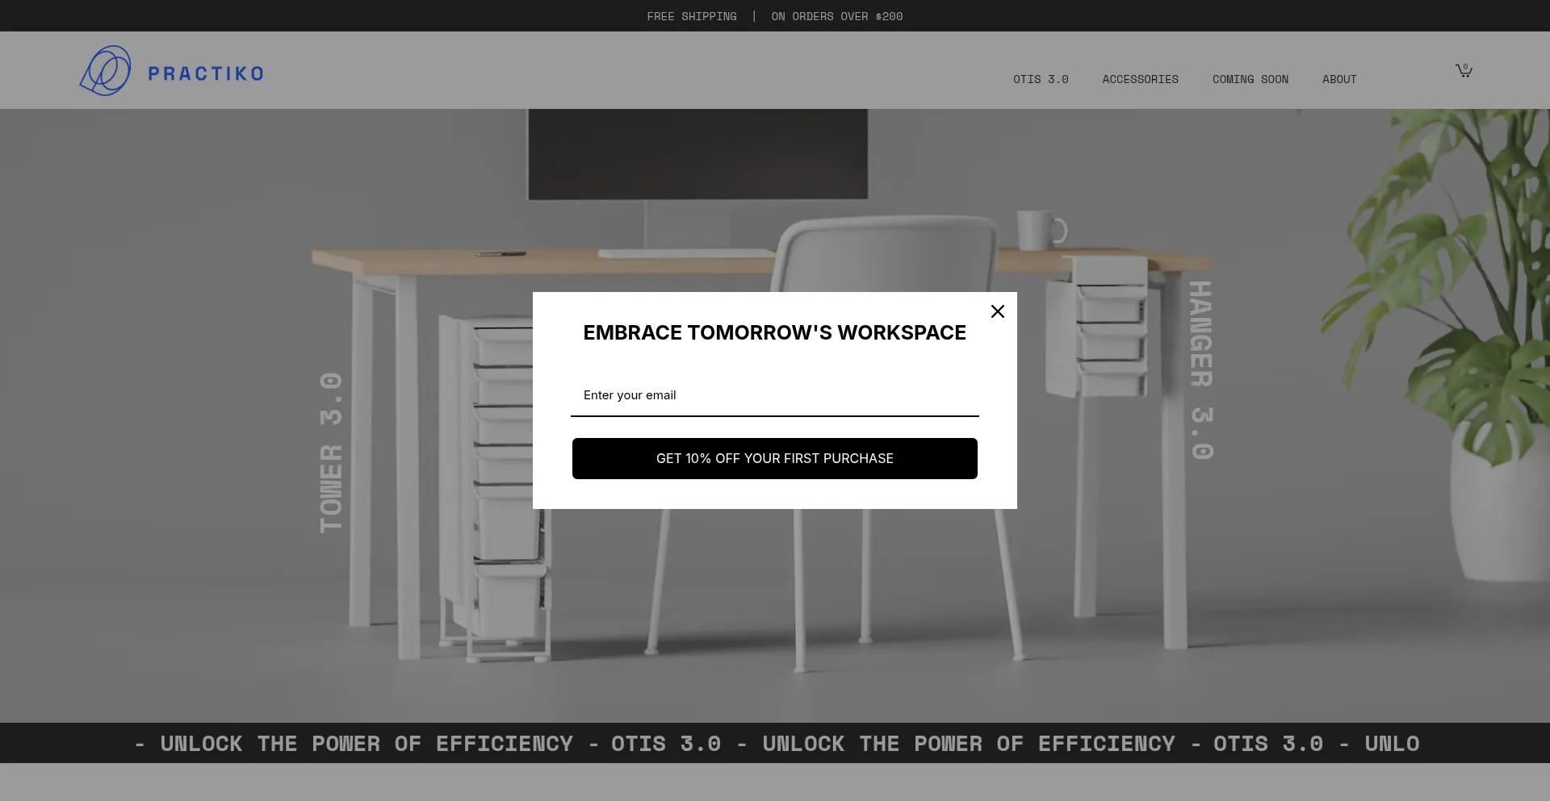The image size is (1550, 801).
Task: Open the About page link
Action: (1338, 79)
